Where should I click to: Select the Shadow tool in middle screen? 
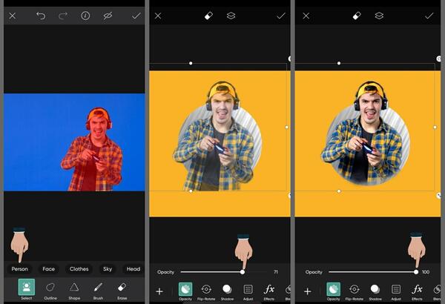pos(227,292)
